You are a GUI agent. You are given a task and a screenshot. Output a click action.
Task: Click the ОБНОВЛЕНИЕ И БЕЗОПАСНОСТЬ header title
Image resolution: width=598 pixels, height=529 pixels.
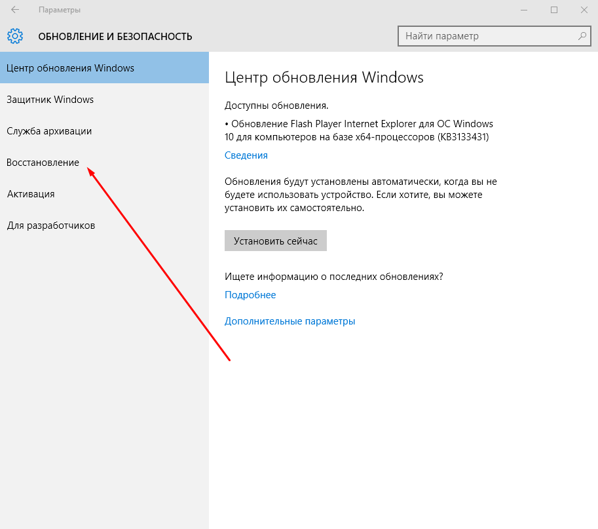click(115, 36)
